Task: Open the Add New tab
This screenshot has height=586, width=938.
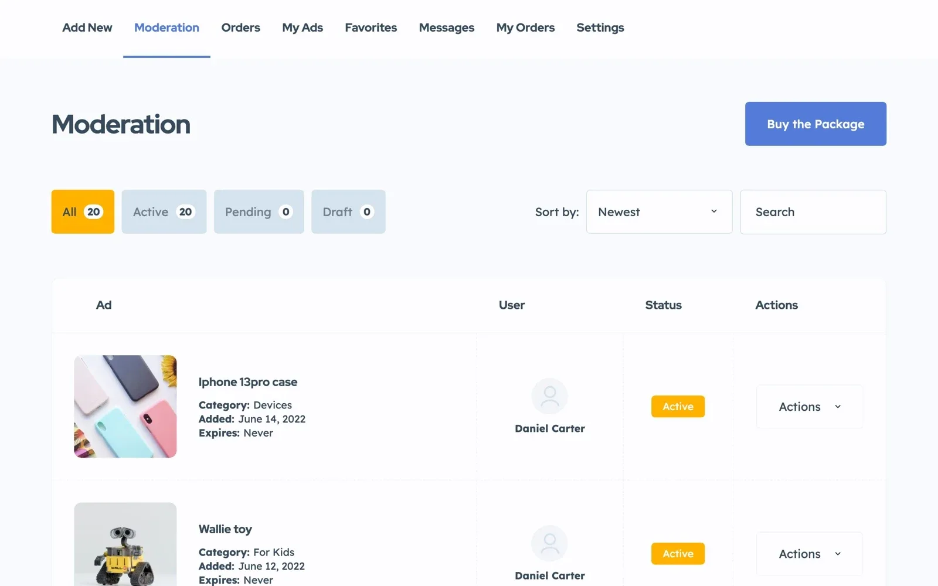Action: 87,28
